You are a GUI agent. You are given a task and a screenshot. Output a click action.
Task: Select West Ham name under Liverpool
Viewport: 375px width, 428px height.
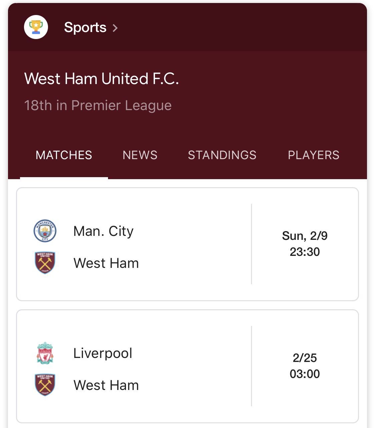(x=106, y=385)
